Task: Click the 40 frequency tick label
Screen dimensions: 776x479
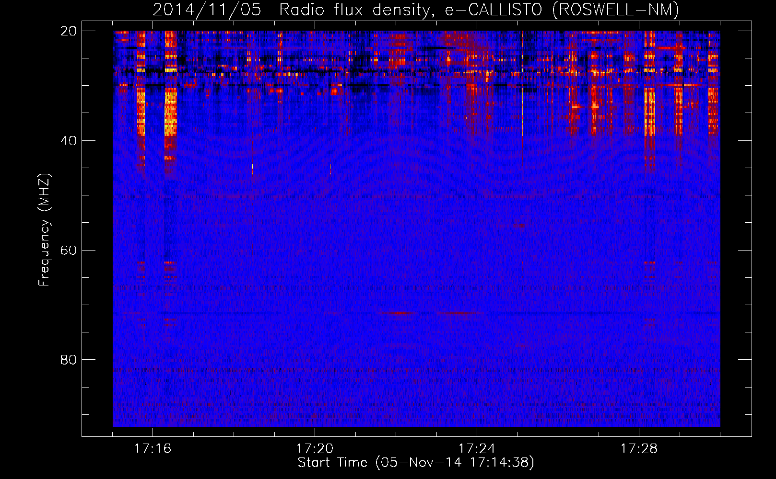Action: [68, 141]
